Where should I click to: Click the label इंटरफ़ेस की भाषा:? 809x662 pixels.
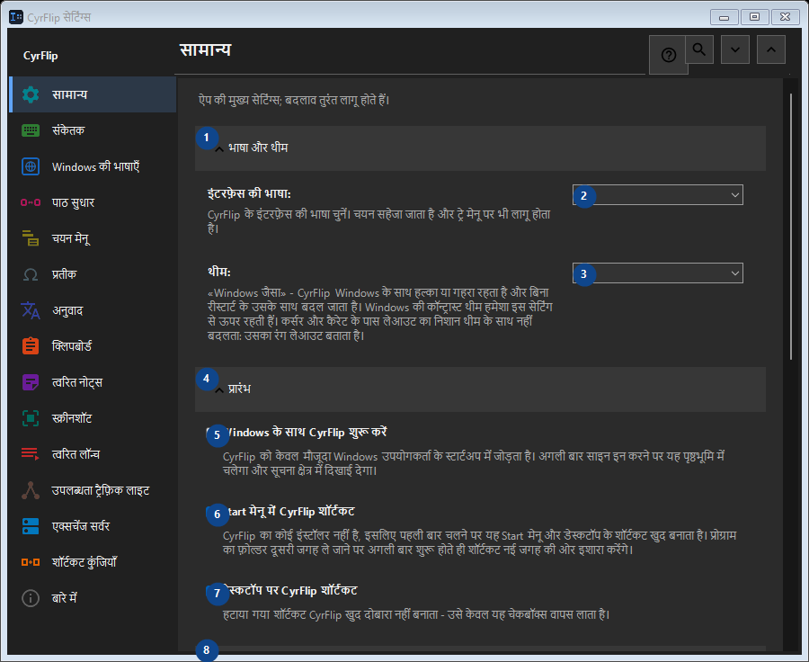click(x=249, y=193)
